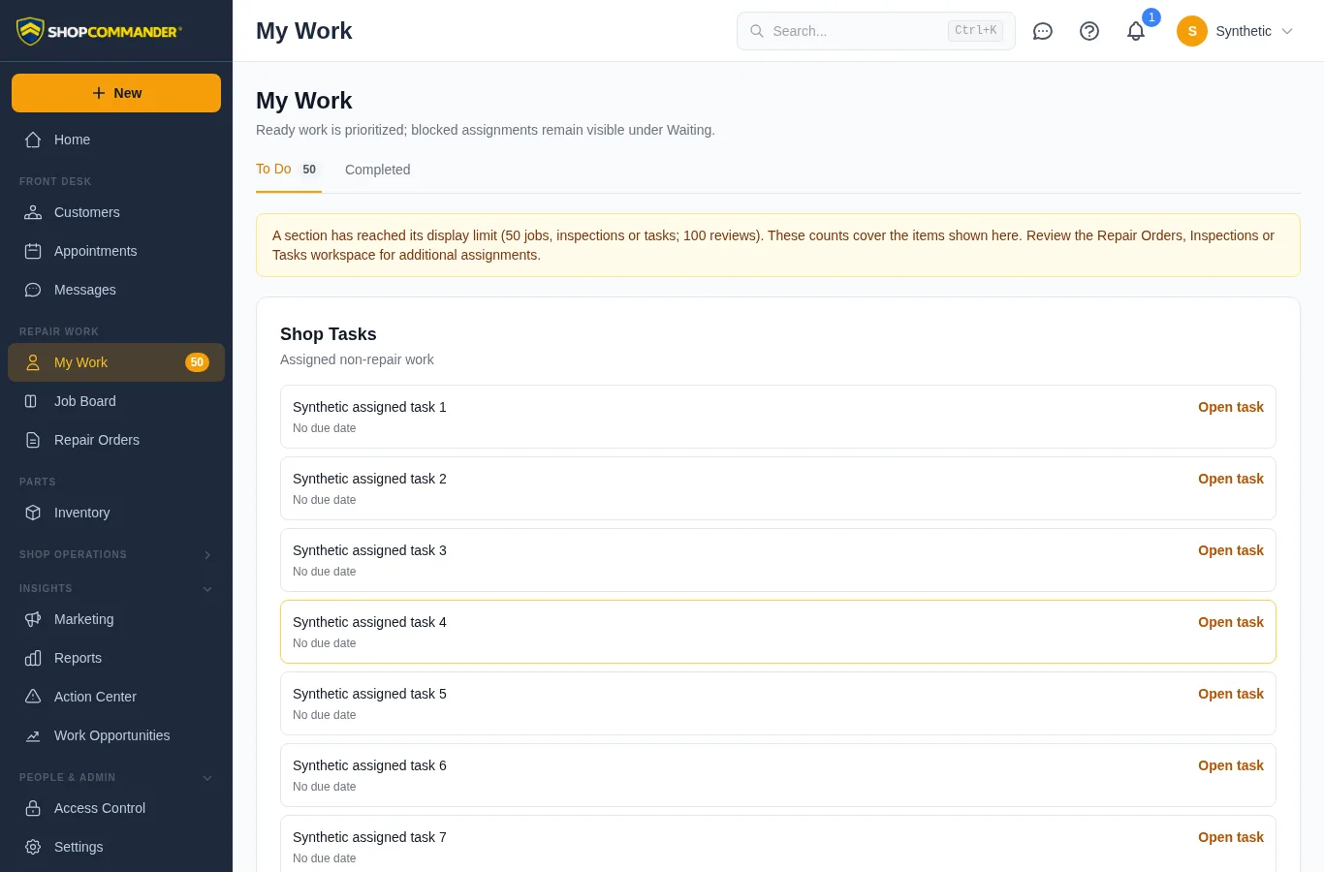Select the Job Board columns icon
The width and height of the screenshot is (1324, 872).
[x=31, y=401]
